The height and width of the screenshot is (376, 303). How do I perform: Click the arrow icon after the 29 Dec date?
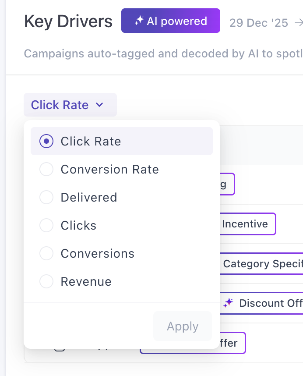pyautogui.click(x=299, y=22)
